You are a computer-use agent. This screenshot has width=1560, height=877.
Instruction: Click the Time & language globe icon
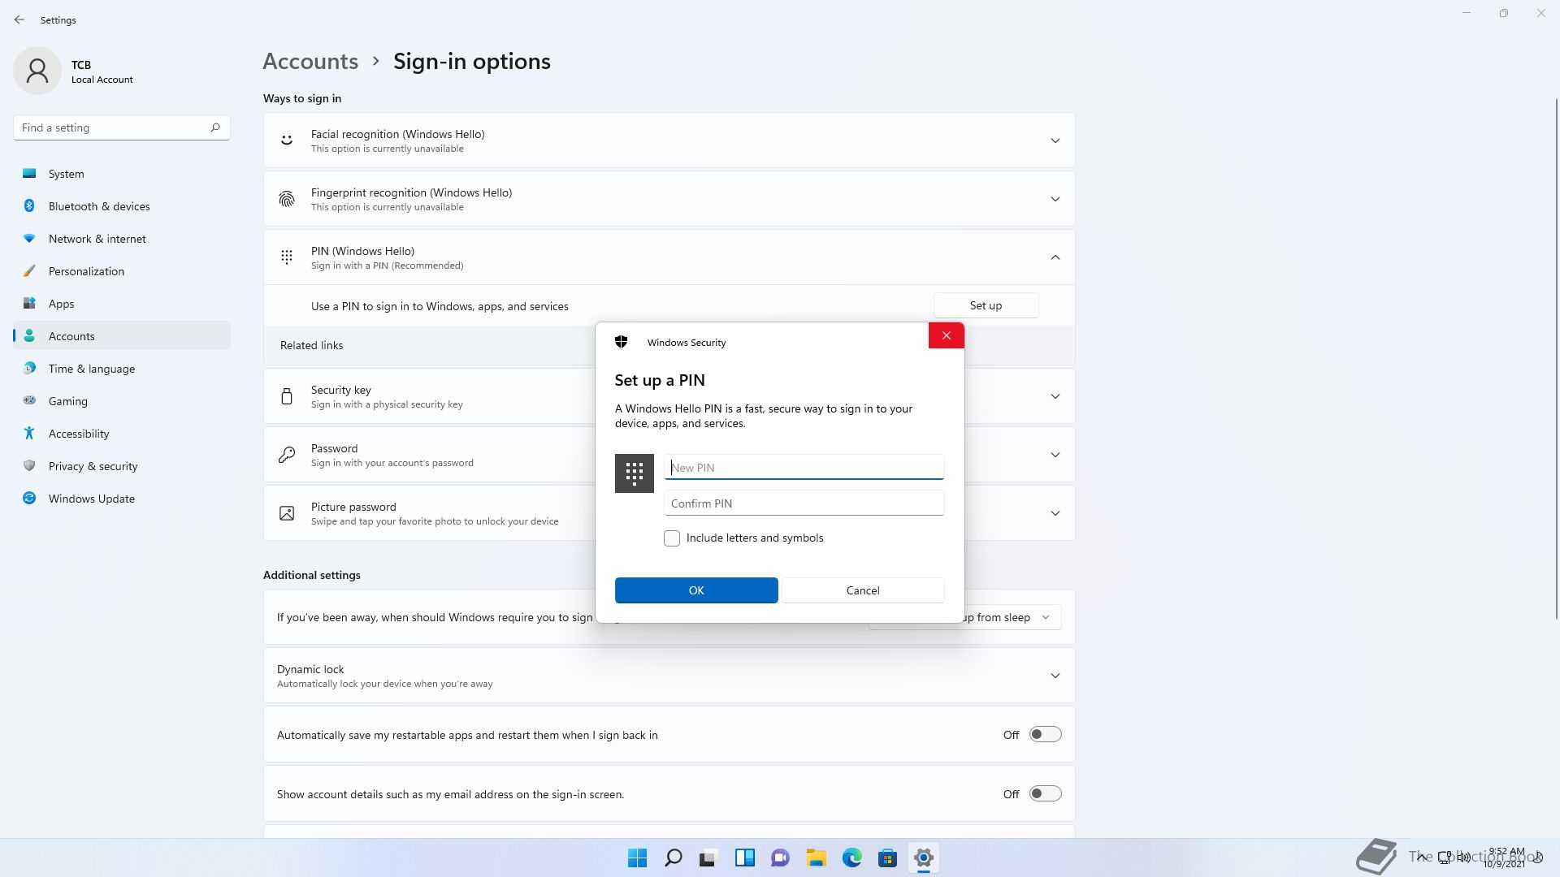click(x=29, y=369)
